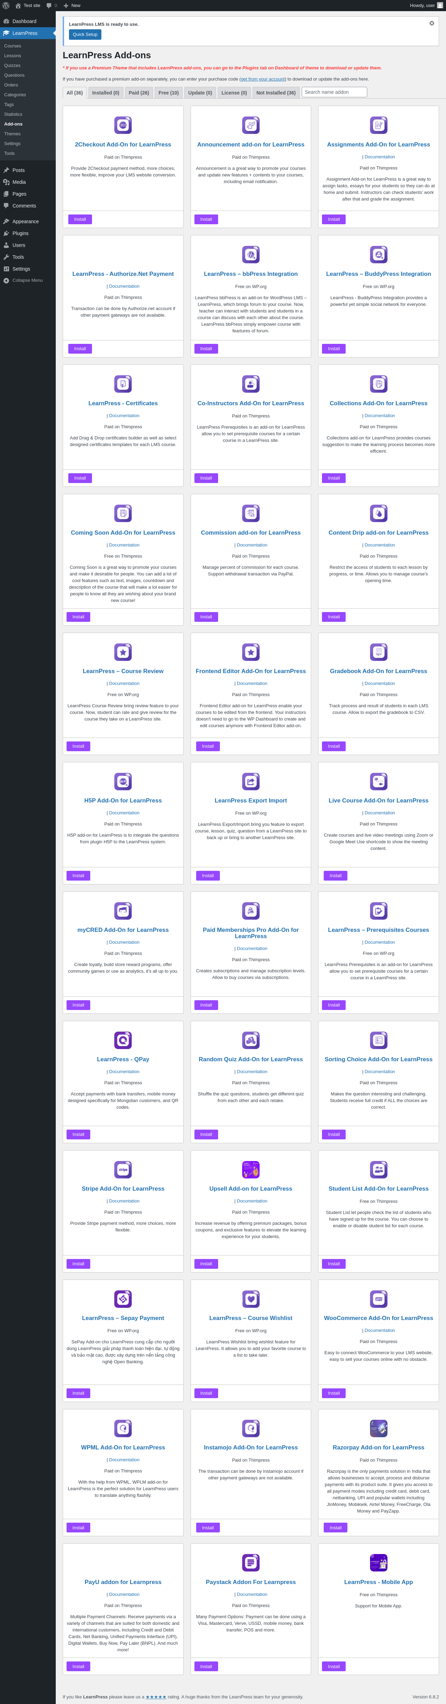Viewport: 446px width, 1704px height.
Task: Open the Sepay Payment add-on icon
Action: click(x=123, y=1298)
